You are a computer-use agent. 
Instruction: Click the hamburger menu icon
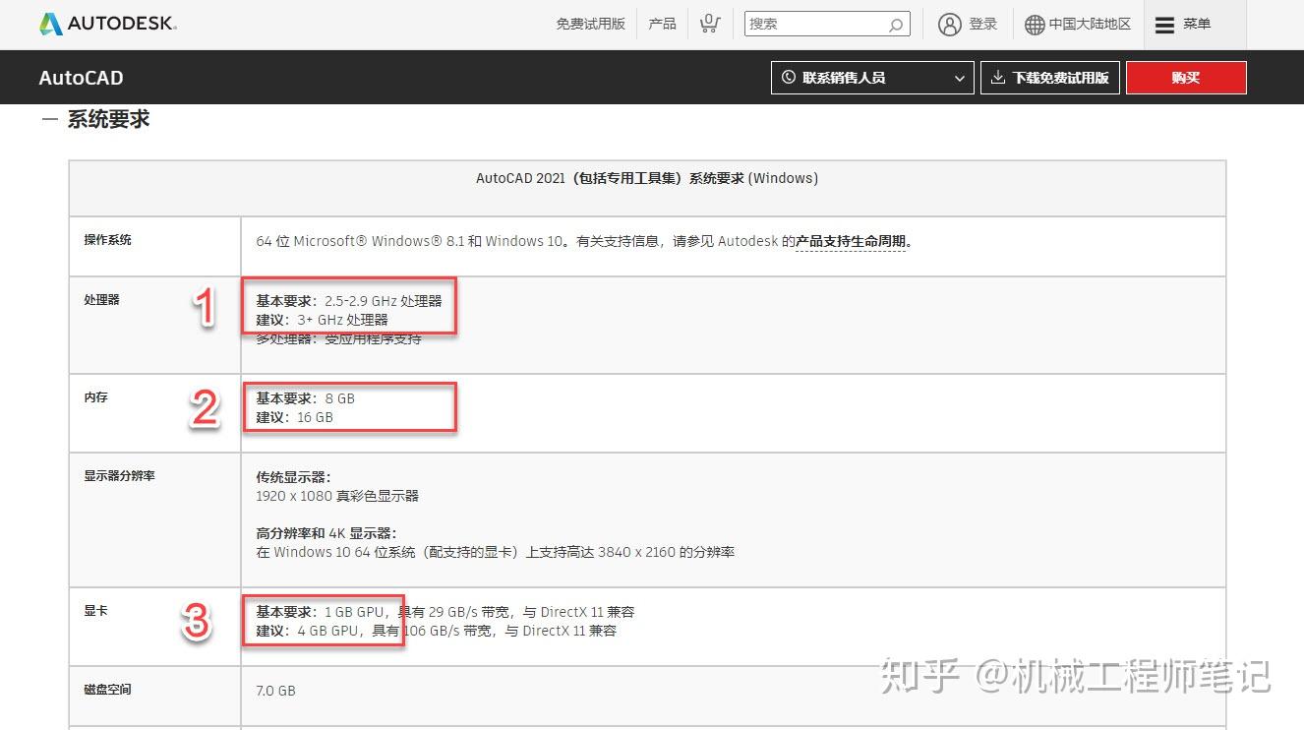(1164, 25)
